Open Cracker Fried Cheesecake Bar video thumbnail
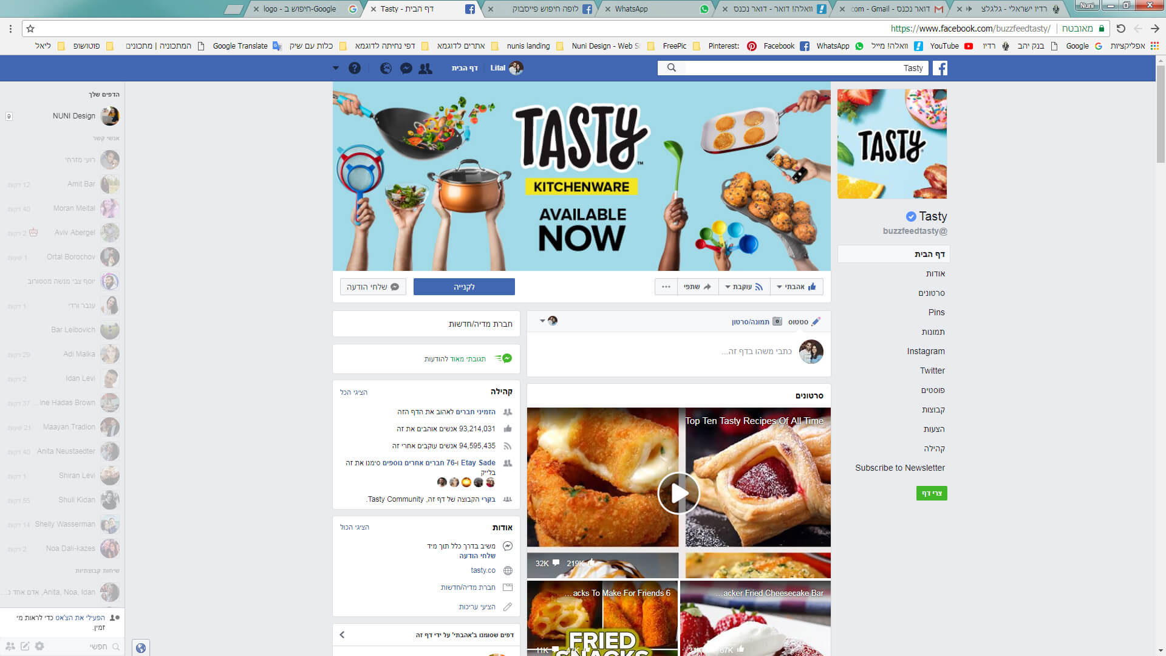The width and height of the screenshot is (1166, 656). pos(755,618)
